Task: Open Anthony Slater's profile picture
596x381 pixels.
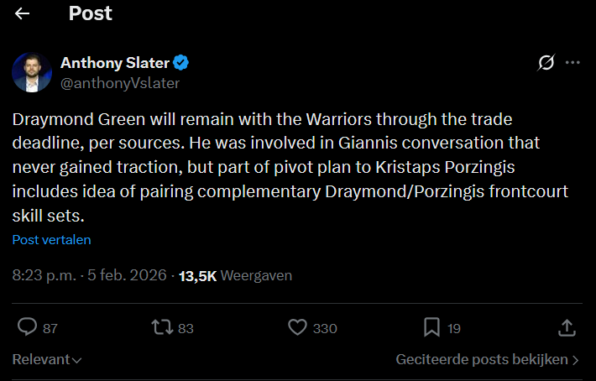Action: [32, 72]
